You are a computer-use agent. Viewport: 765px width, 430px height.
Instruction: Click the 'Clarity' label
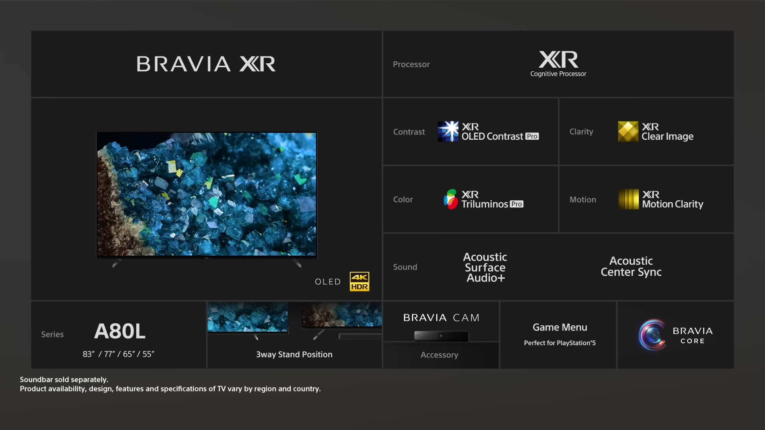(x=581, y=132)
